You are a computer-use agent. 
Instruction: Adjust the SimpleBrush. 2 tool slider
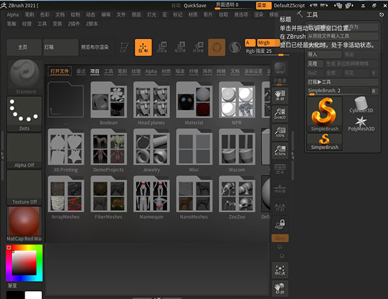click(x=338, y=91)
